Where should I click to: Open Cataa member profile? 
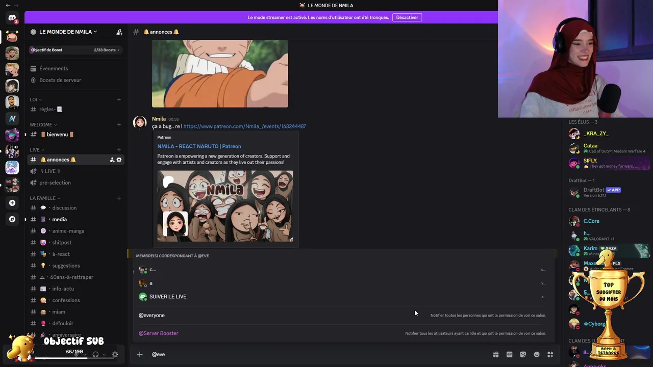coord(609,148)
